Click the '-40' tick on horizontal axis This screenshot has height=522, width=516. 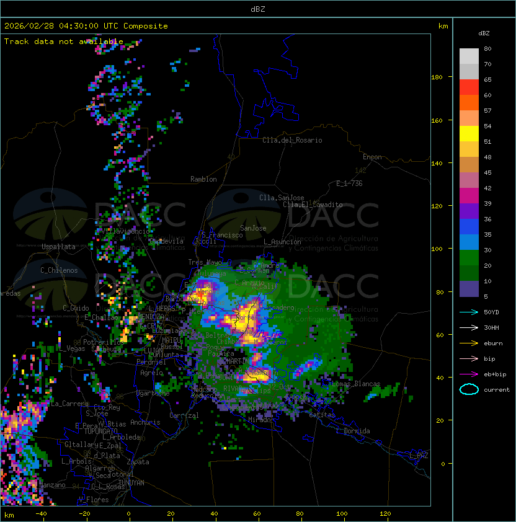click(x=41, y=514)
